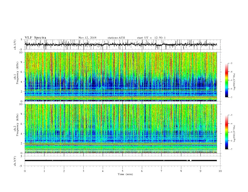Click the "0" tick label on the time axis
This screenshot has width=248, height=192.
point(25,171)
